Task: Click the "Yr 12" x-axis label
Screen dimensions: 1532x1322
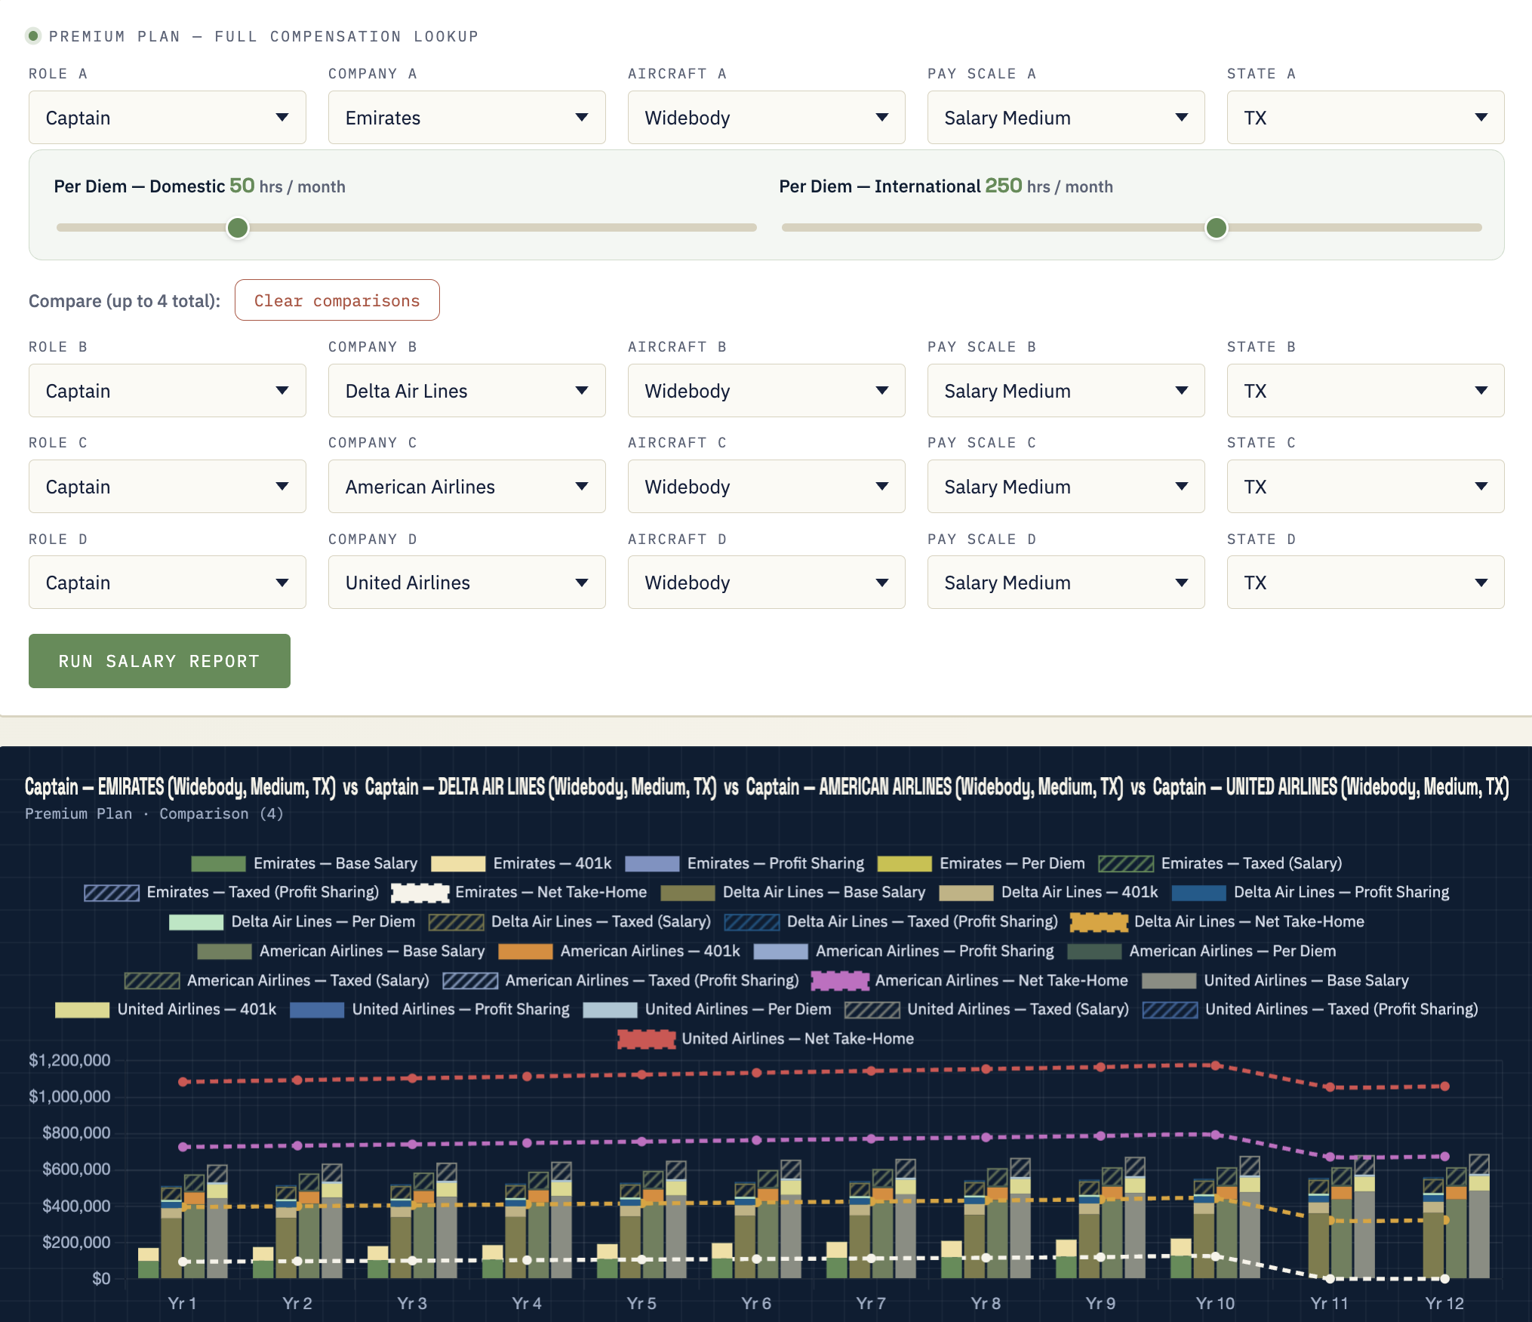Action: [1444, 1303]
